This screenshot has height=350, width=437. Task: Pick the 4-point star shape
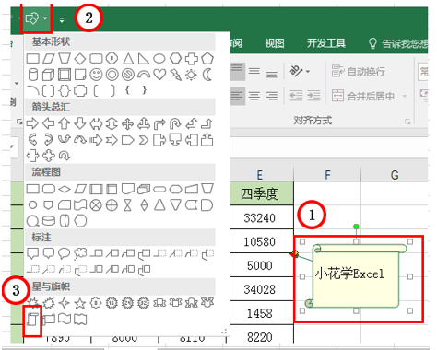[65, 303]
